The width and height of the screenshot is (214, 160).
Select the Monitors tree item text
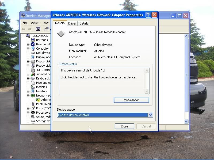[x=42, y=91]
